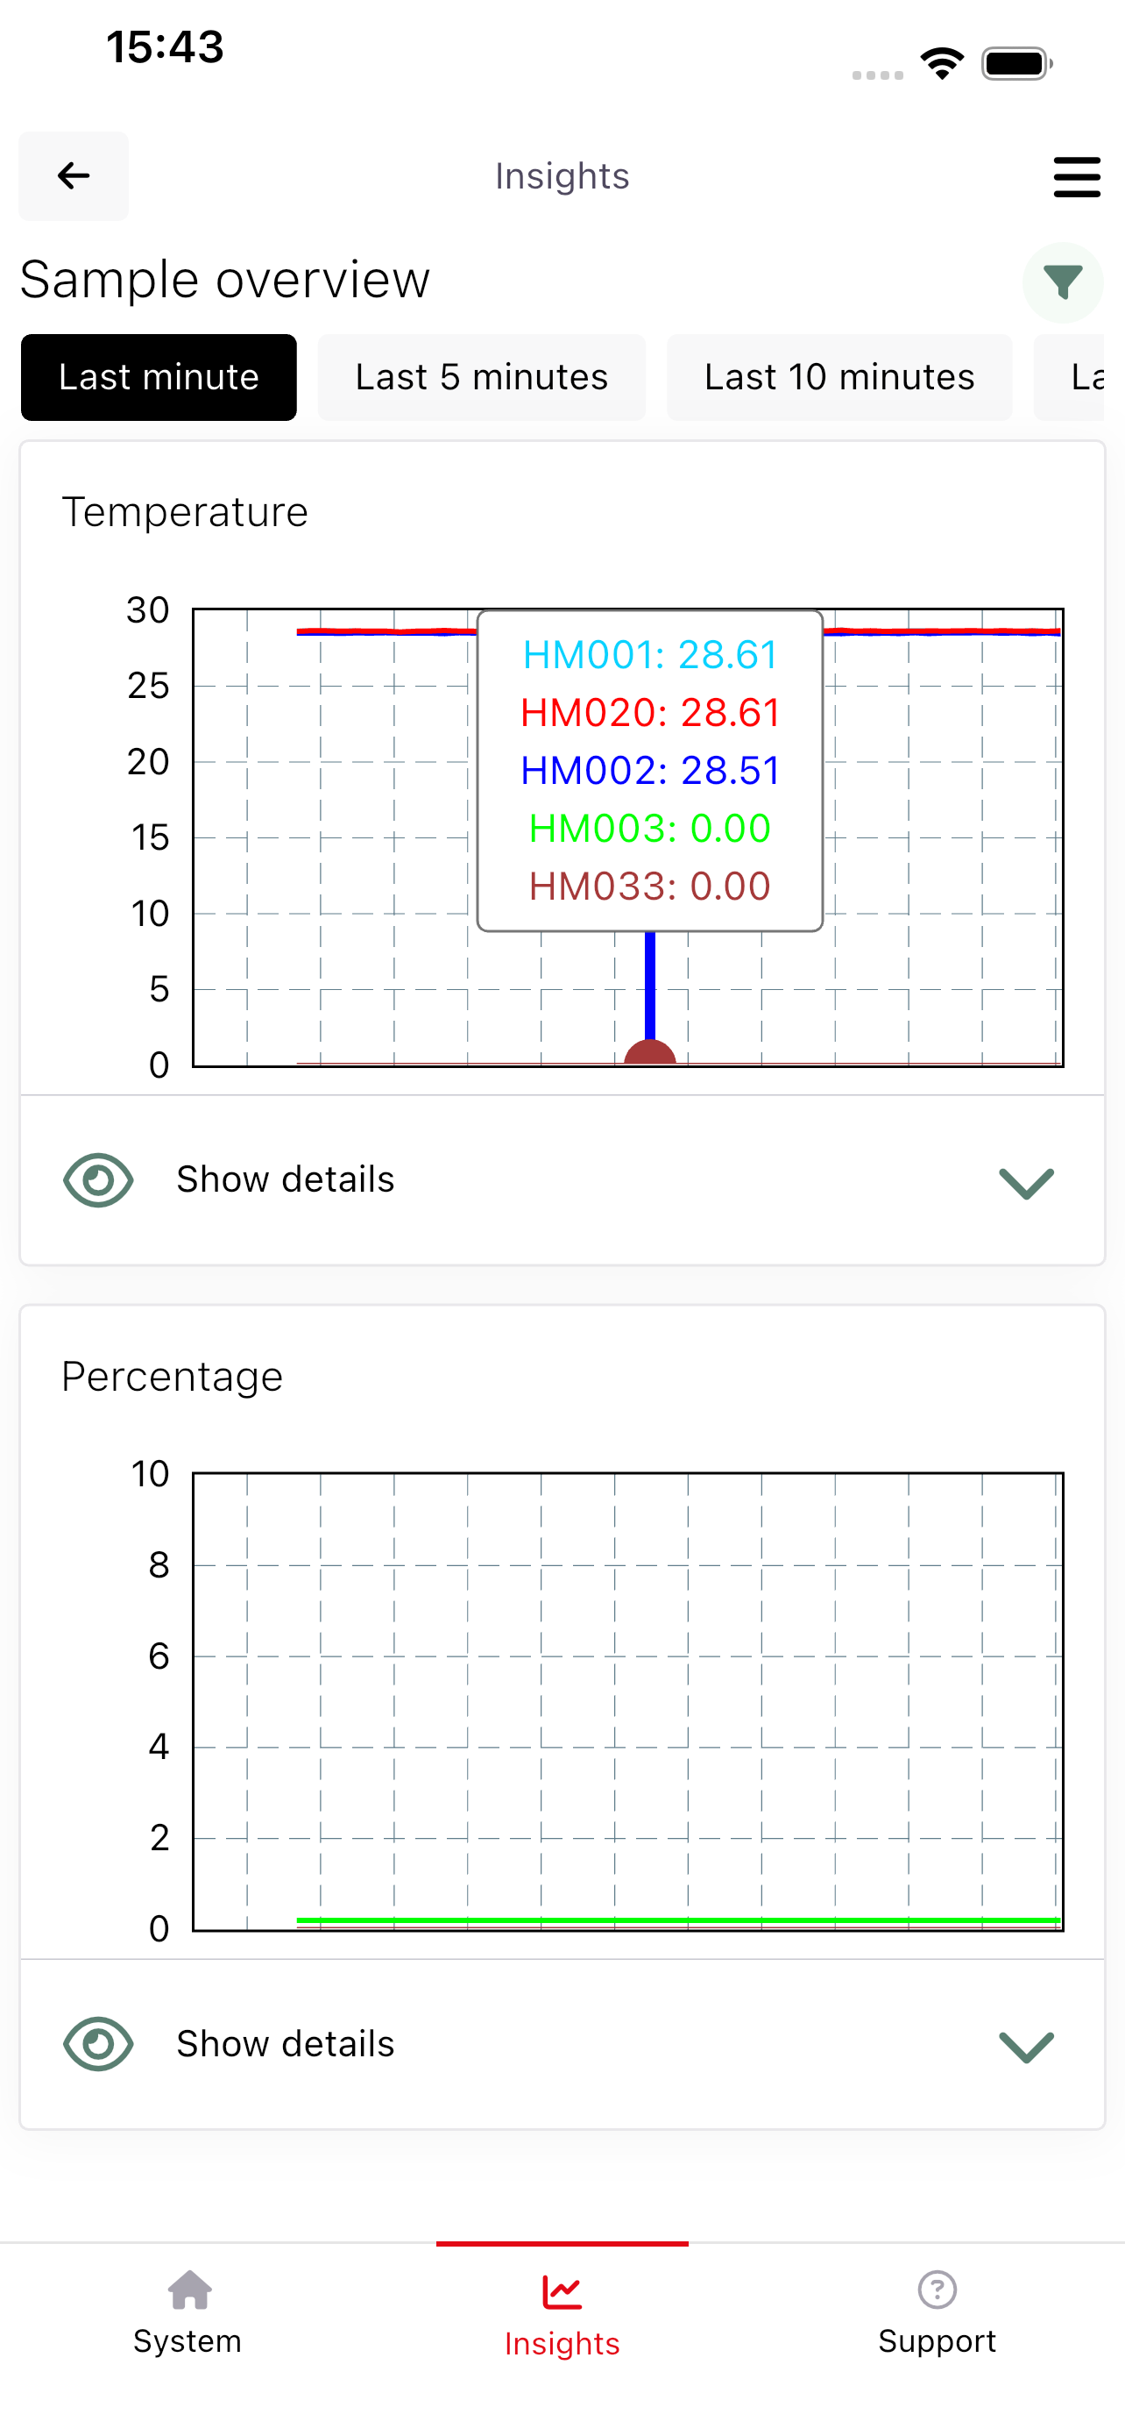Tap the Support label in bottom navigation
Viewport: 1125px width, 2436px height.
coord(937,2341)
